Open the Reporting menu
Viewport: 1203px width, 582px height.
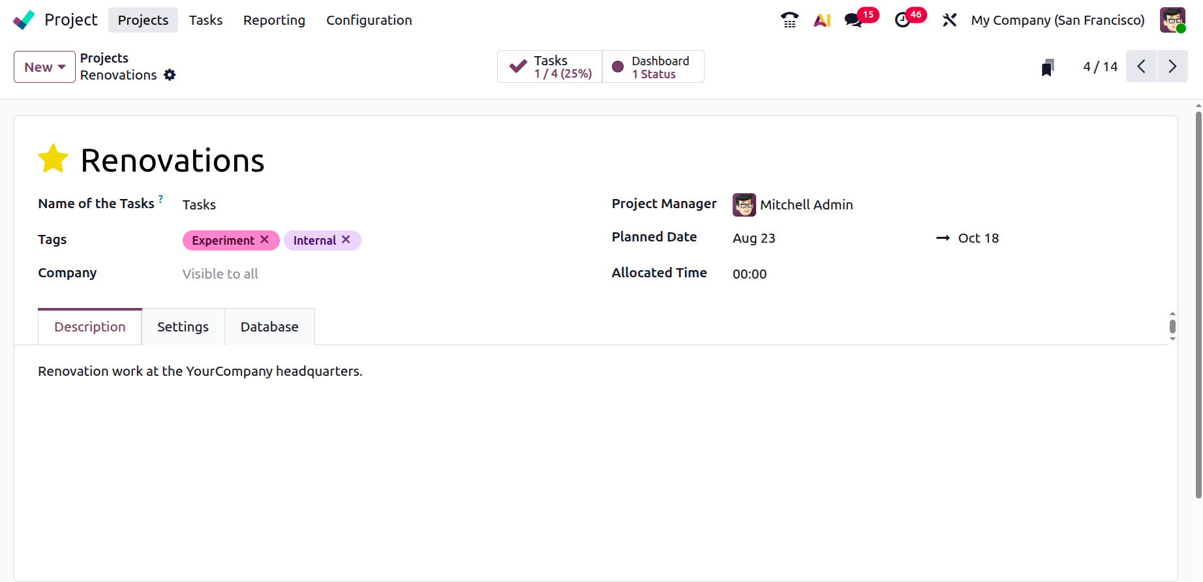tap(274, 20)
